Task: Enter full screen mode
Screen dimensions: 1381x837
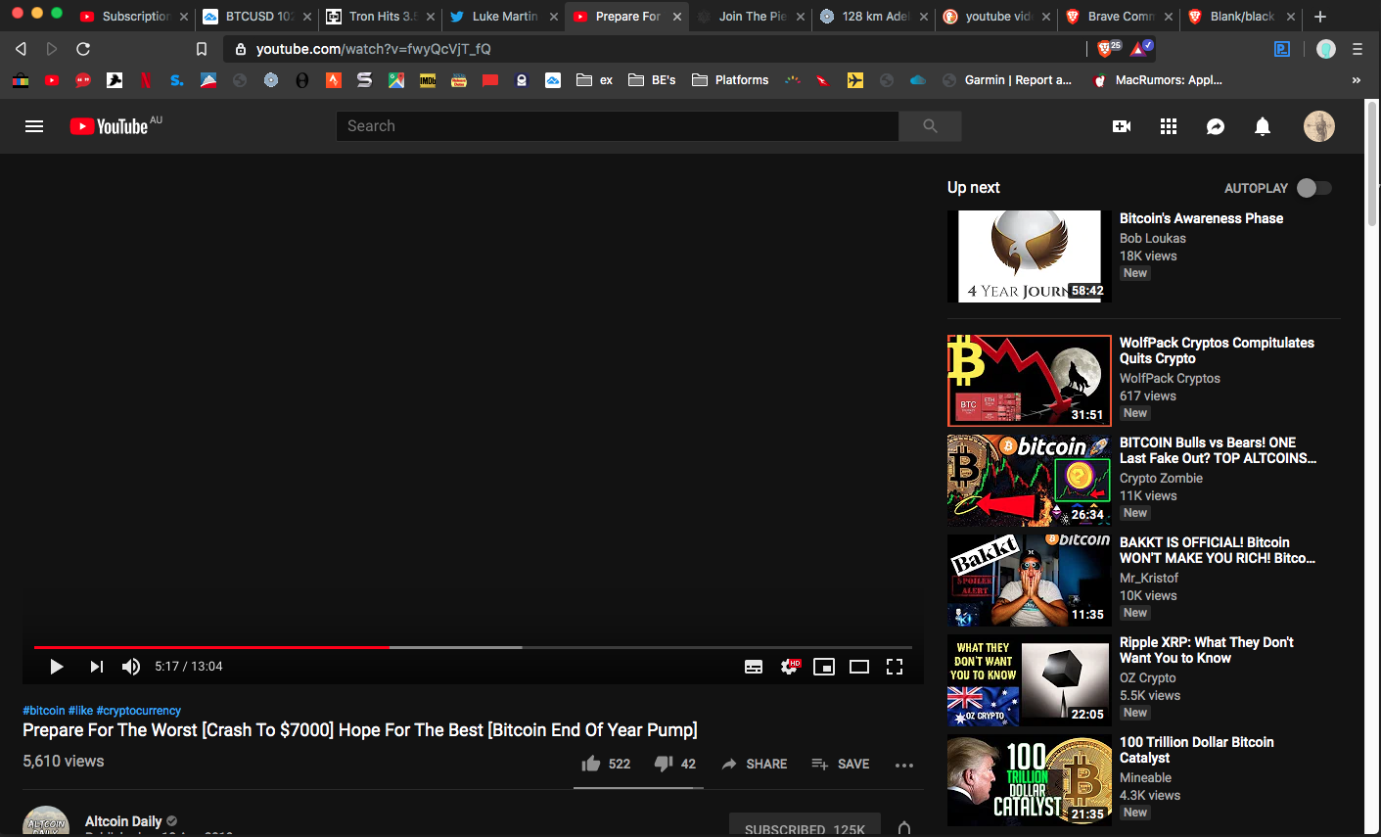Action: click(x=895, y=667)
